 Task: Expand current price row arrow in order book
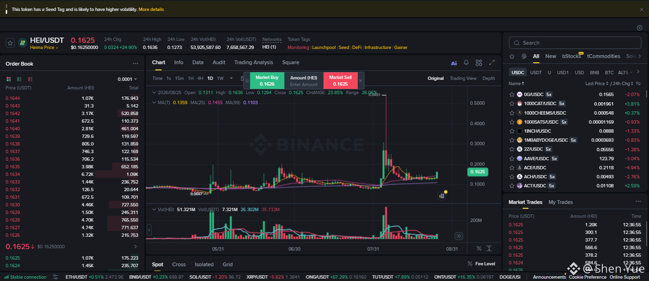tap(135, 246)
